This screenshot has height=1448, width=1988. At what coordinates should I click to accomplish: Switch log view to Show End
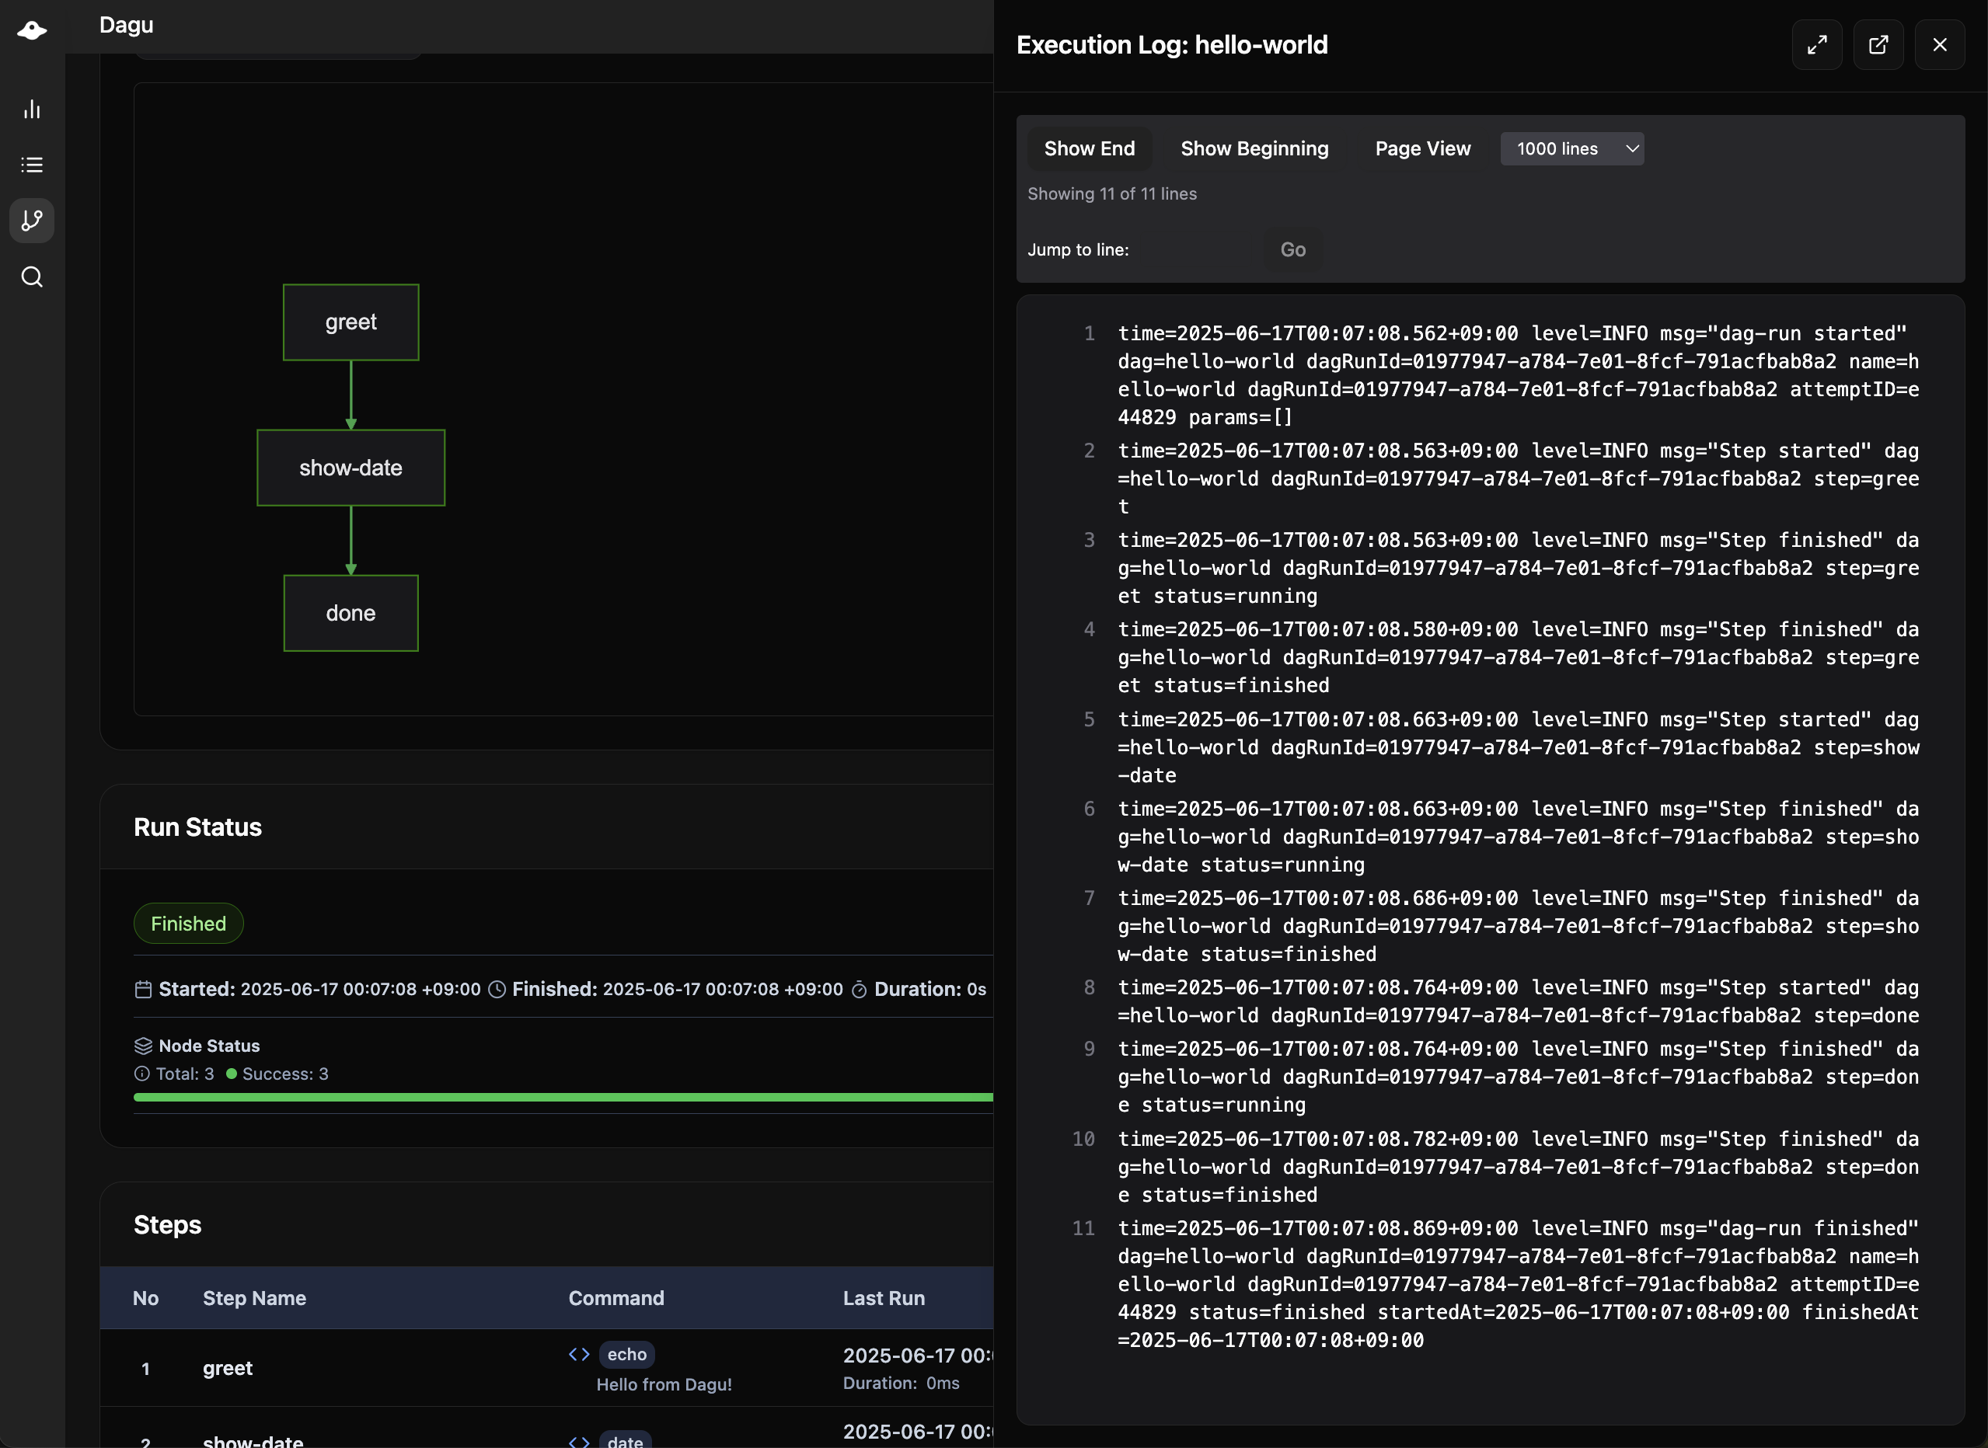[x=1089, y=149]
